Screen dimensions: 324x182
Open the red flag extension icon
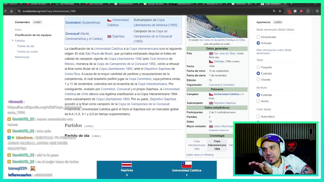click(301, 11)
